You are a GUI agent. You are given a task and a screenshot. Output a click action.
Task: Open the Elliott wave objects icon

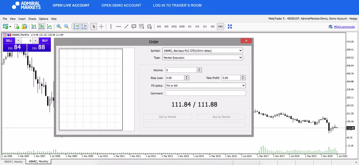[149, 26]
